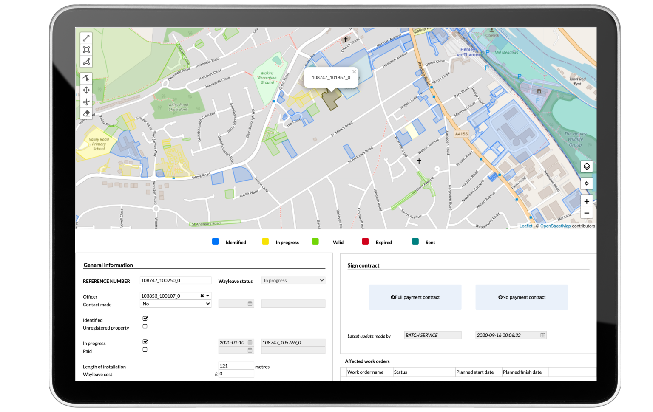Click the locate/recenter map button
The image size is (653, 412).
(586, 183)
